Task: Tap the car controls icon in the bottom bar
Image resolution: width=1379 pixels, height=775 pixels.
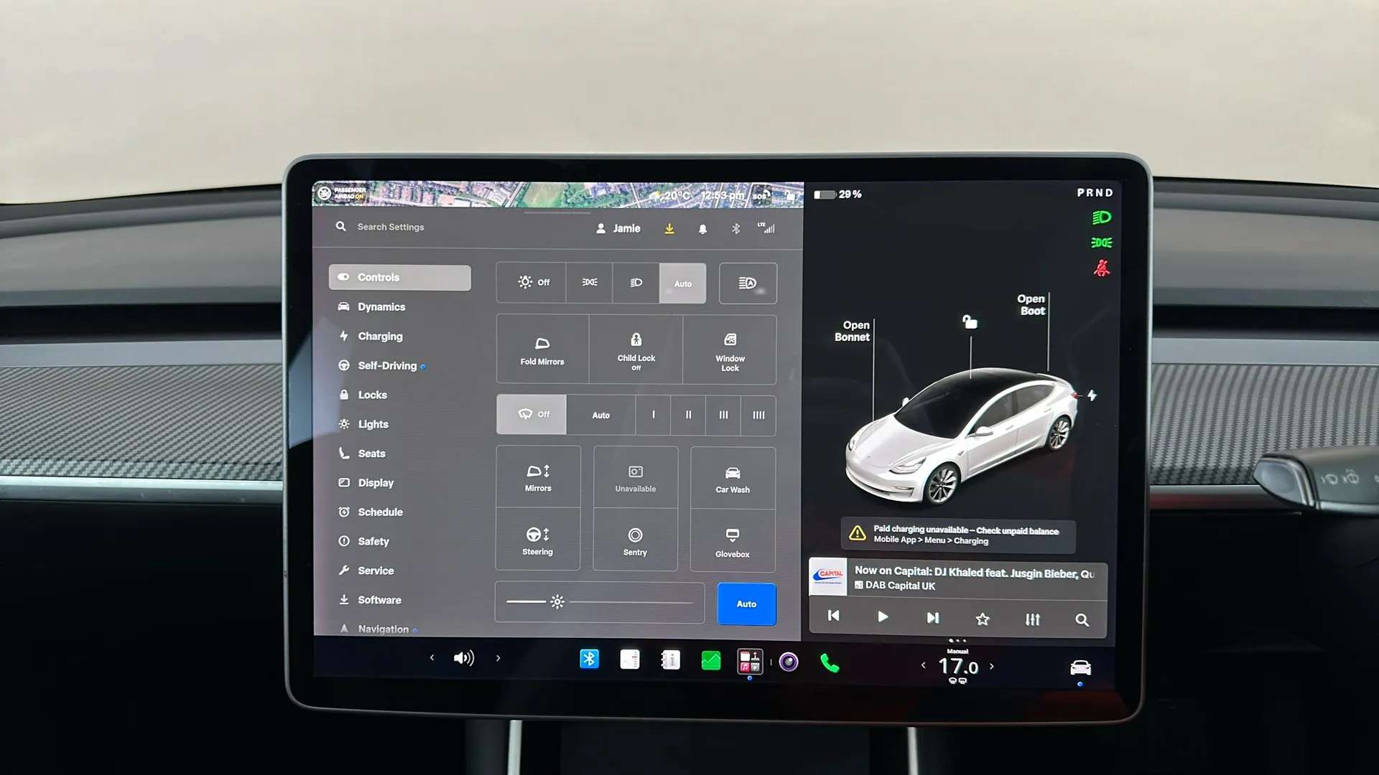Action: [x=1080, y=668]
